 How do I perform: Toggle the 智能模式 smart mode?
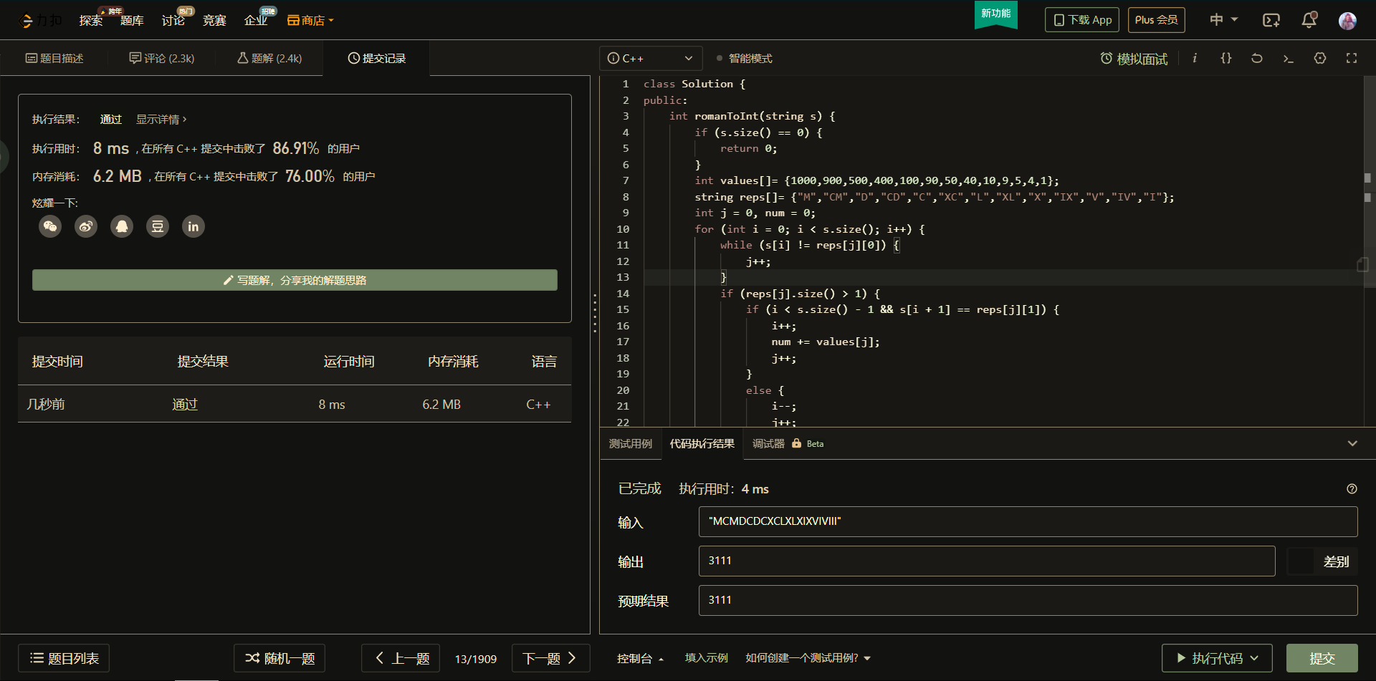[x=745, y=59]
